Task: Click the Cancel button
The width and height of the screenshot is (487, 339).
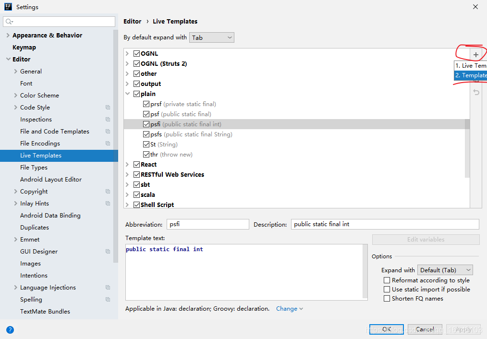Action: coord(425,329)
